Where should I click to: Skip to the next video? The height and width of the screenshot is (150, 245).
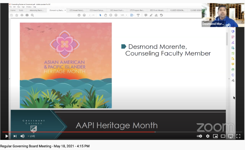click(15, 136)
